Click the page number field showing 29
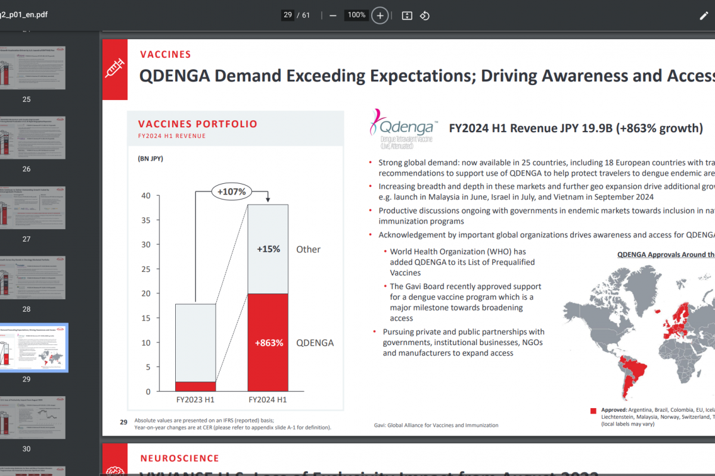 [x=288, y=15]
